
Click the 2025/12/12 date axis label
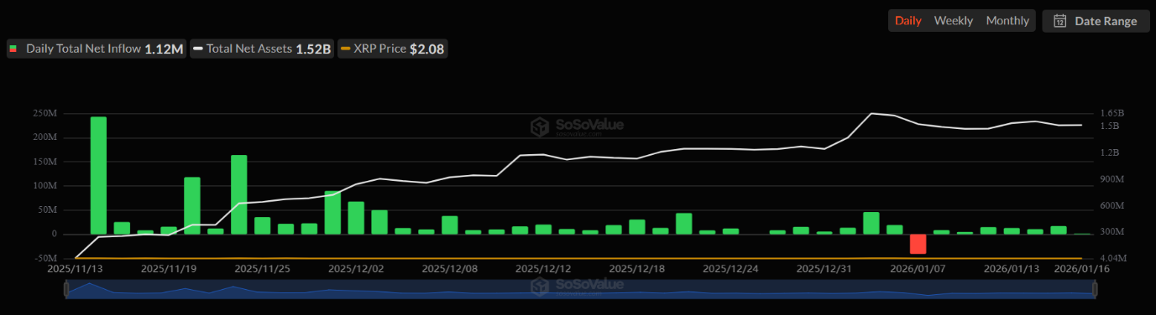tap(543, 269)
